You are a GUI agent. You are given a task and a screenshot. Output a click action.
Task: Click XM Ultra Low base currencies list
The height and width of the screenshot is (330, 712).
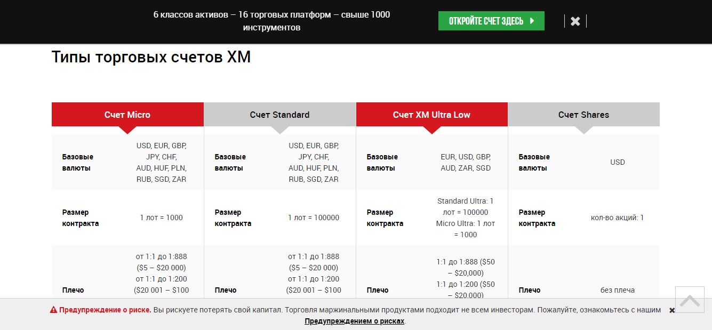(x=465, y=162)
